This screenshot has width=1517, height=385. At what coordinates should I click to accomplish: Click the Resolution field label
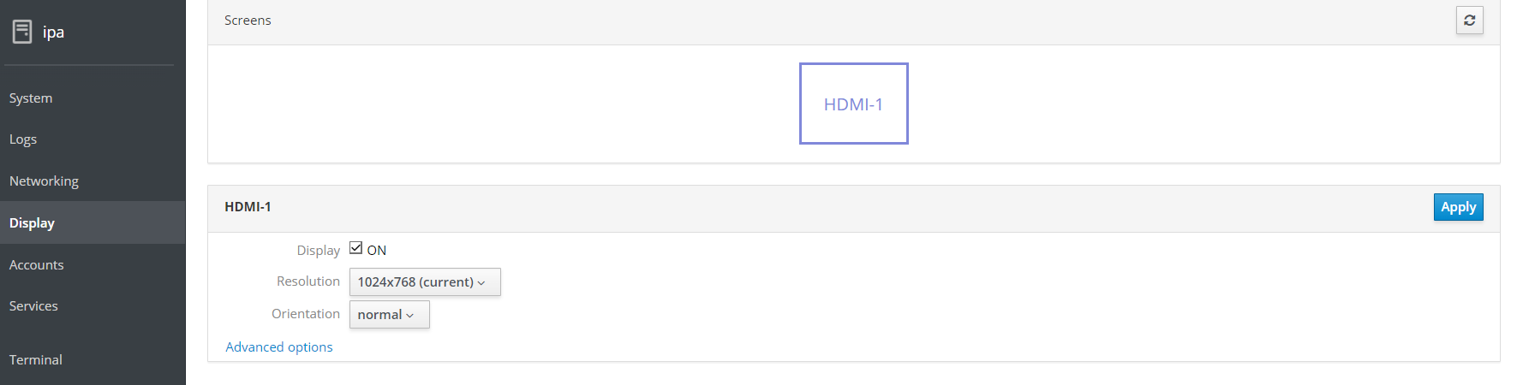click(x=308, y=281)
